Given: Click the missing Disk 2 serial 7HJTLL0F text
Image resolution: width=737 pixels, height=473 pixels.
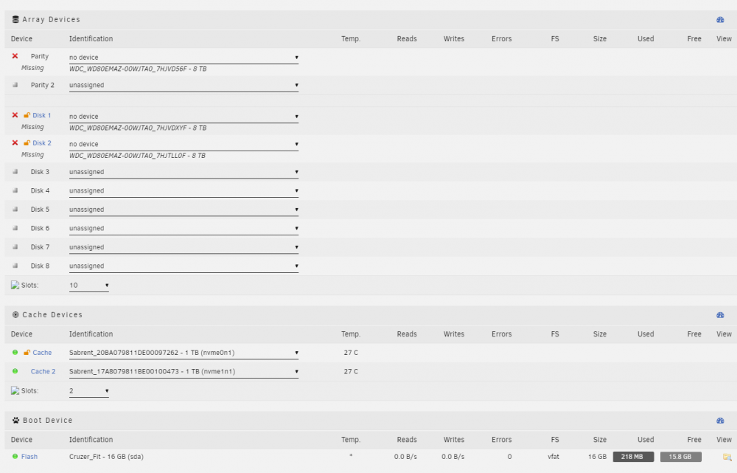Looking at the screenshot, I should tap(137, 155).
